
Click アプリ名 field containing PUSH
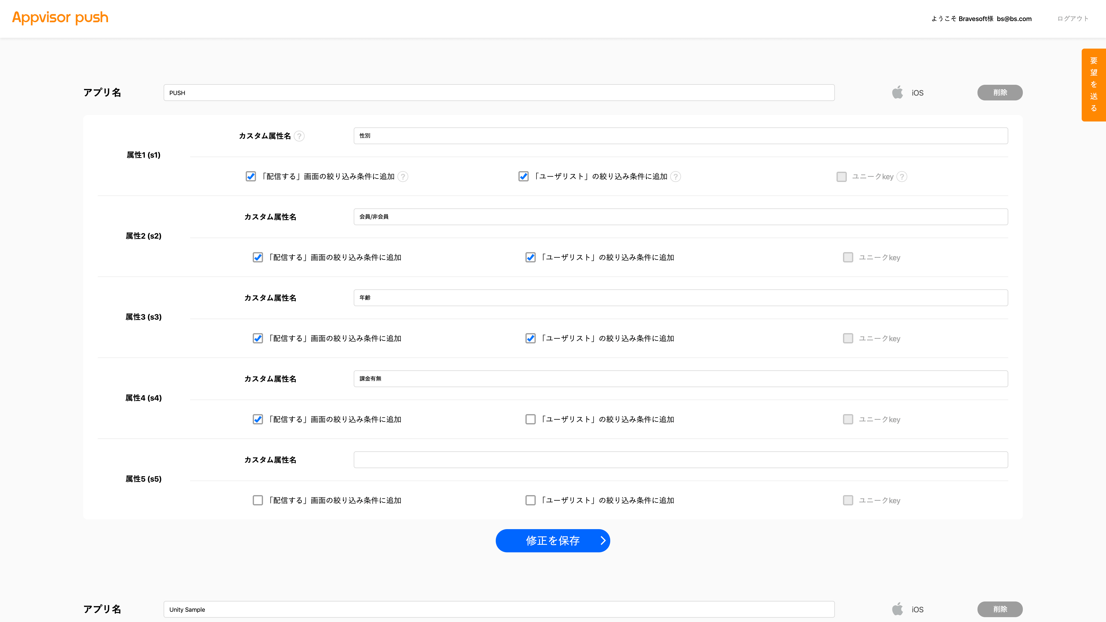click(x=498, y=93)
